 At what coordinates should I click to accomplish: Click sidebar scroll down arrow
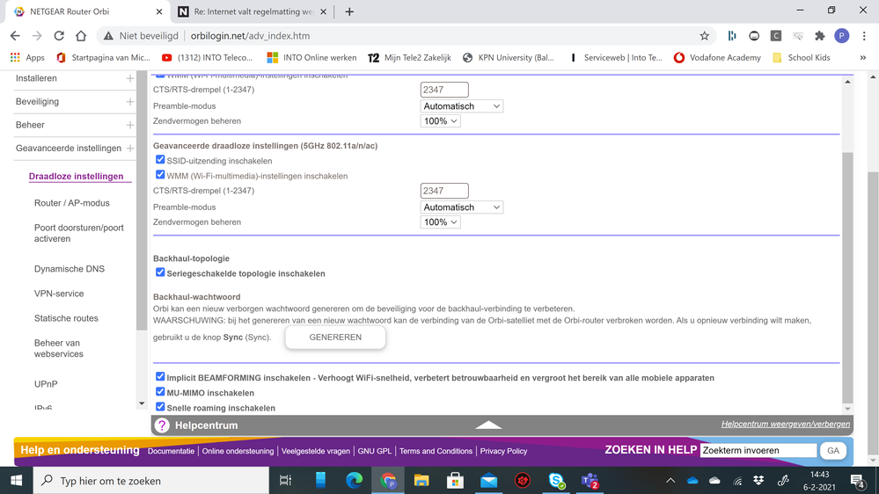pos(142,403)
